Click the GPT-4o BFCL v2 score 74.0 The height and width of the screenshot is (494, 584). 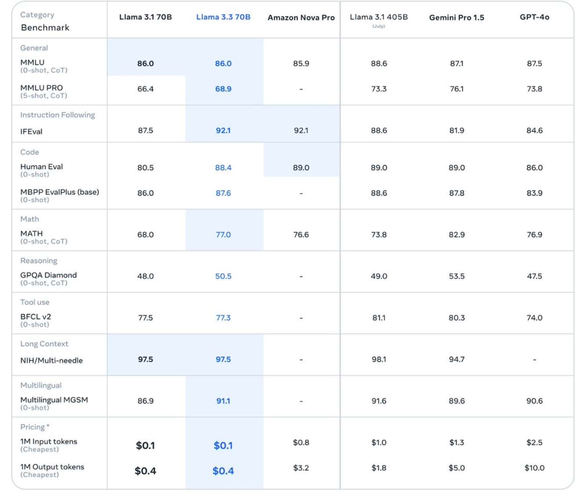[x=534, y=318]
